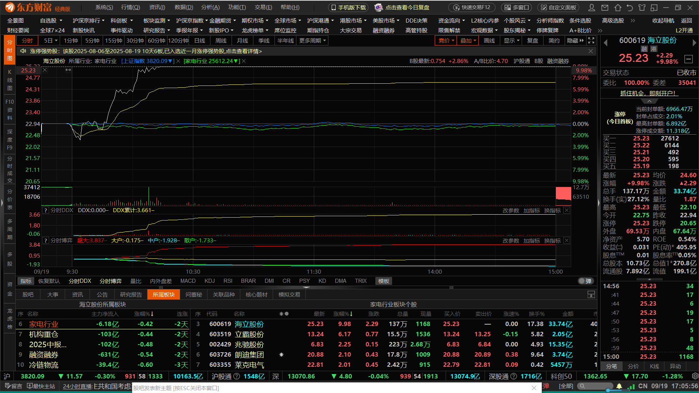This screenshot has height=393, width=699.
Task: Open the 行情(Q) menu
Action: coord(130,7)
